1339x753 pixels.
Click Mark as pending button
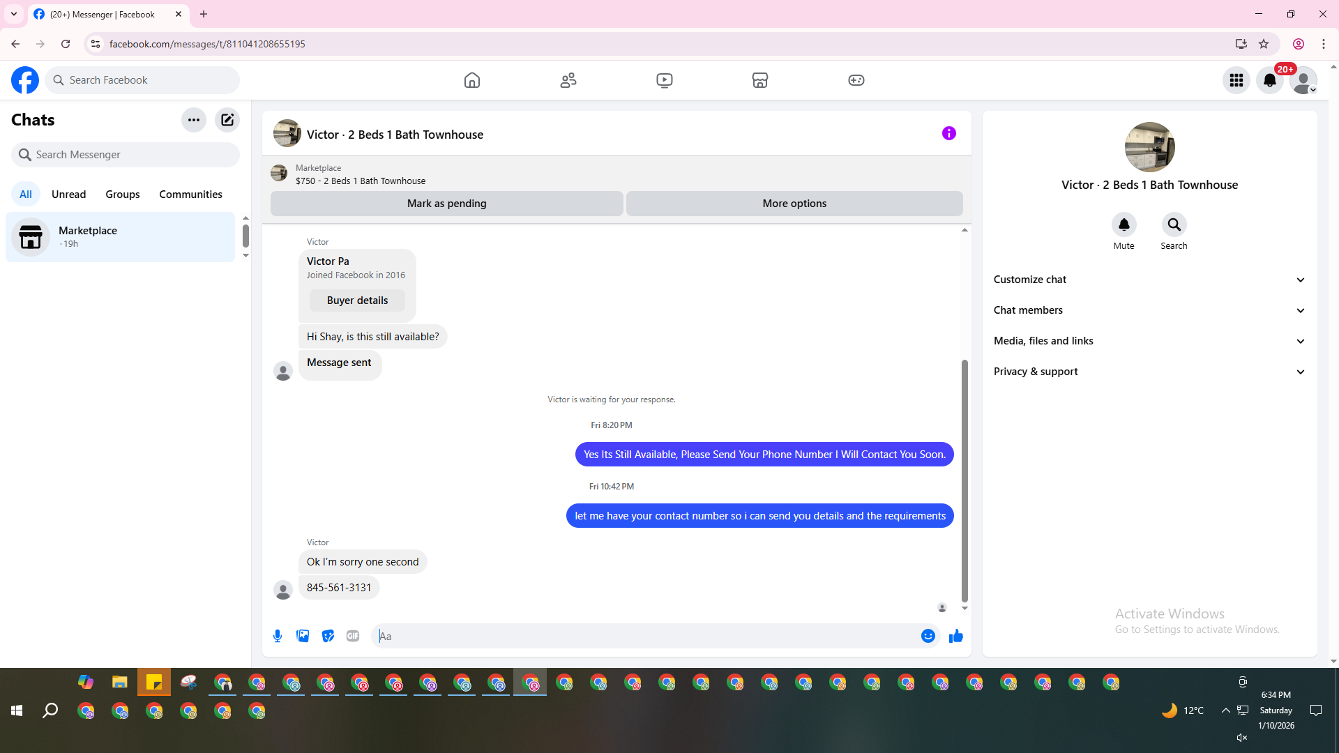coord(446,204)
